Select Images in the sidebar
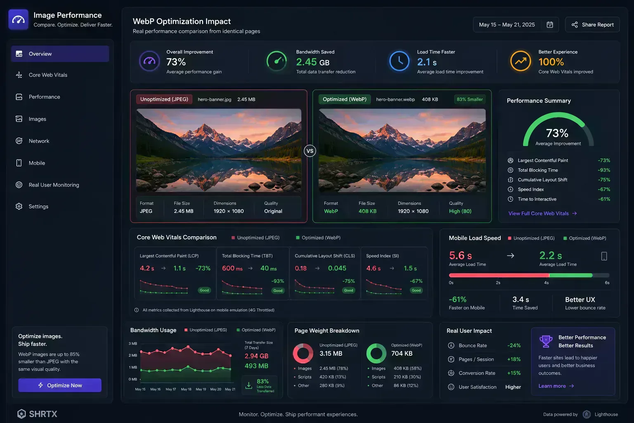This screenshot has width=634, height=423. pos(60,119)
